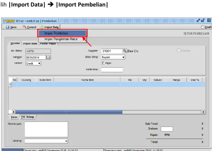Switch to the PID Rekap tab
This screenshot has width=212, height=151.
click(28, 117)
